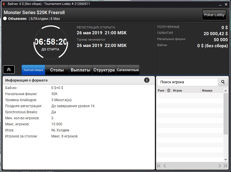Click the 26 мая 2019 21:00 MSK registration time
231x172 pixels.
[102, 33]
